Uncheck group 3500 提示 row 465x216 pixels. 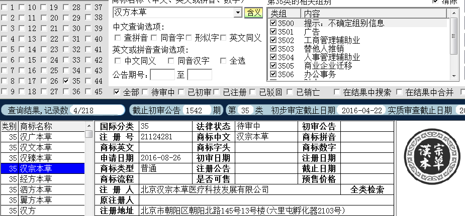coord(273,23)
